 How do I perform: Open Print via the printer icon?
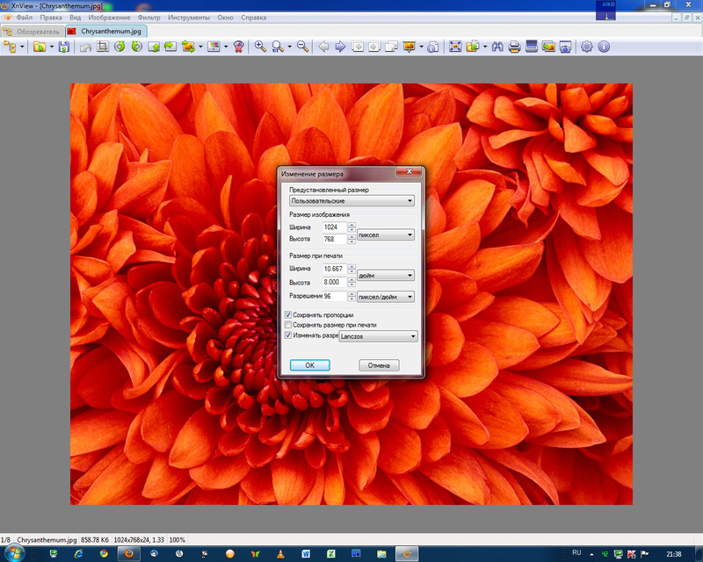(515, 47)
